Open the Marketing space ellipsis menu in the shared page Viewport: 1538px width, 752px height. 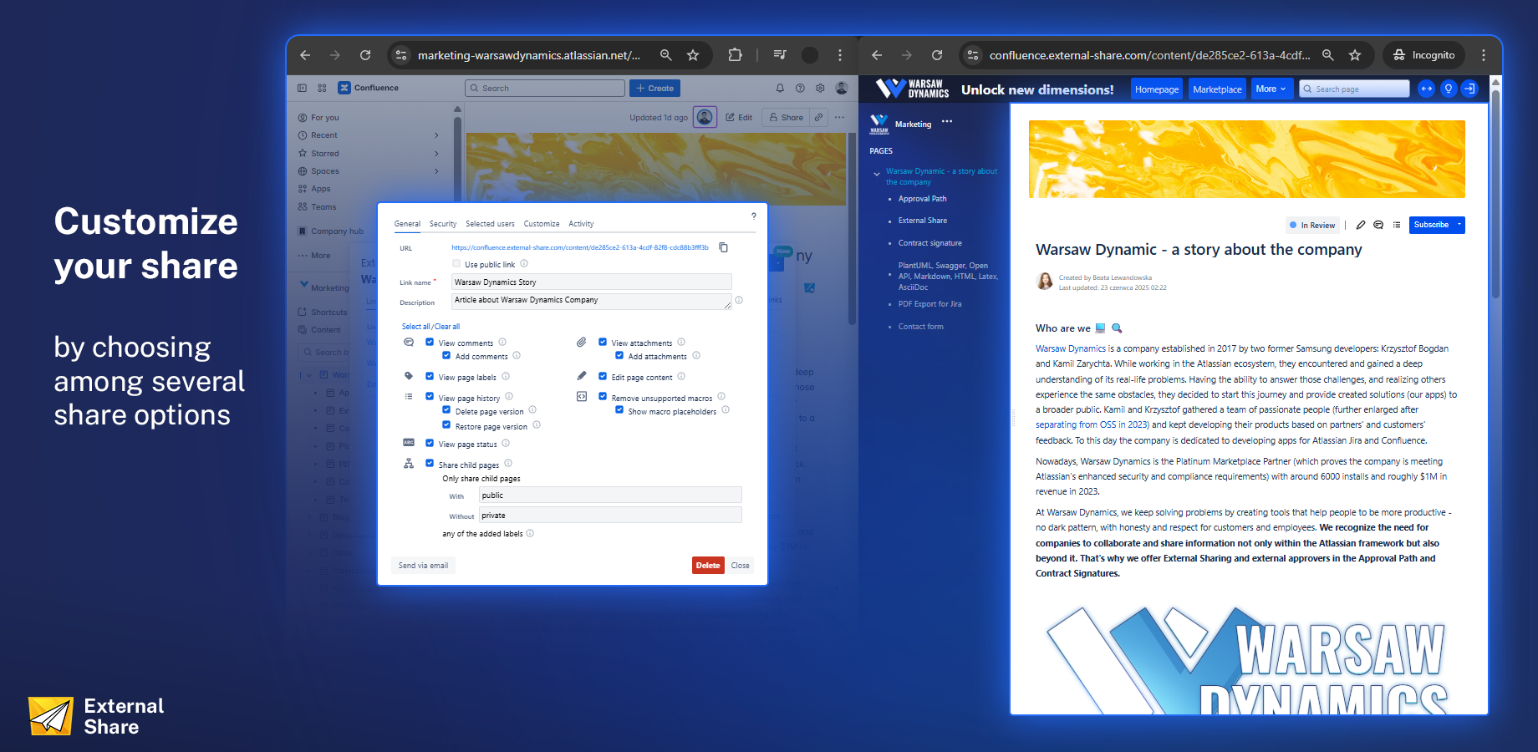pyautogui.click(x=947, y=121)
